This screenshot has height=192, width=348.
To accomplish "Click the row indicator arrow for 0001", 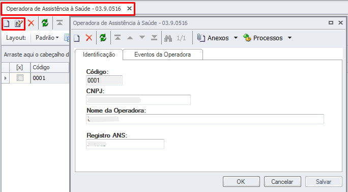I will pyautogui.click(x=5, y=78).
